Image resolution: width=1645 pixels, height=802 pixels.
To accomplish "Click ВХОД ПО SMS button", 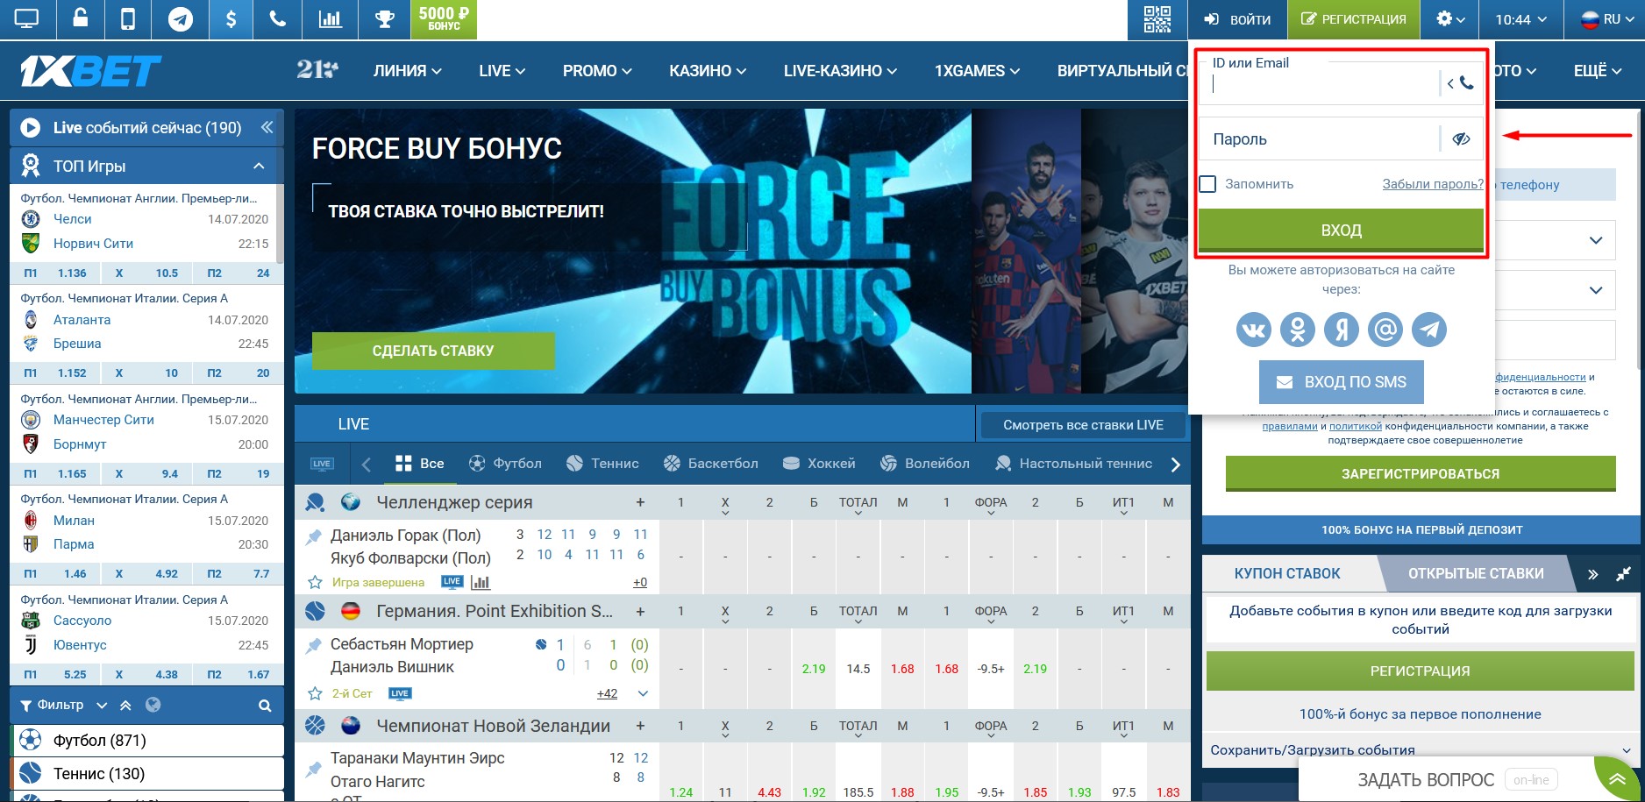I will 1341,382.
